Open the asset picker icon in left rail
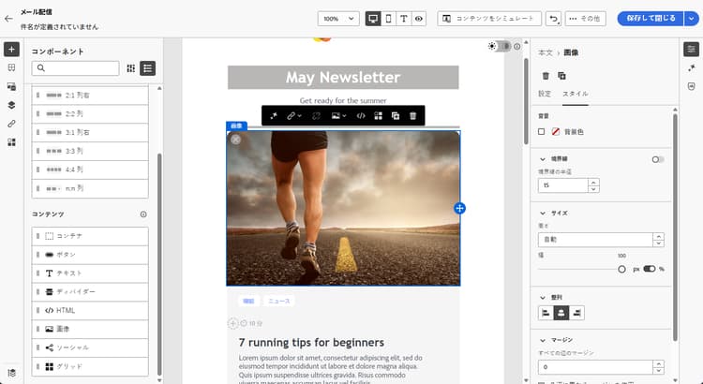The width and height of the screenshot is (703, 384). 11,86
